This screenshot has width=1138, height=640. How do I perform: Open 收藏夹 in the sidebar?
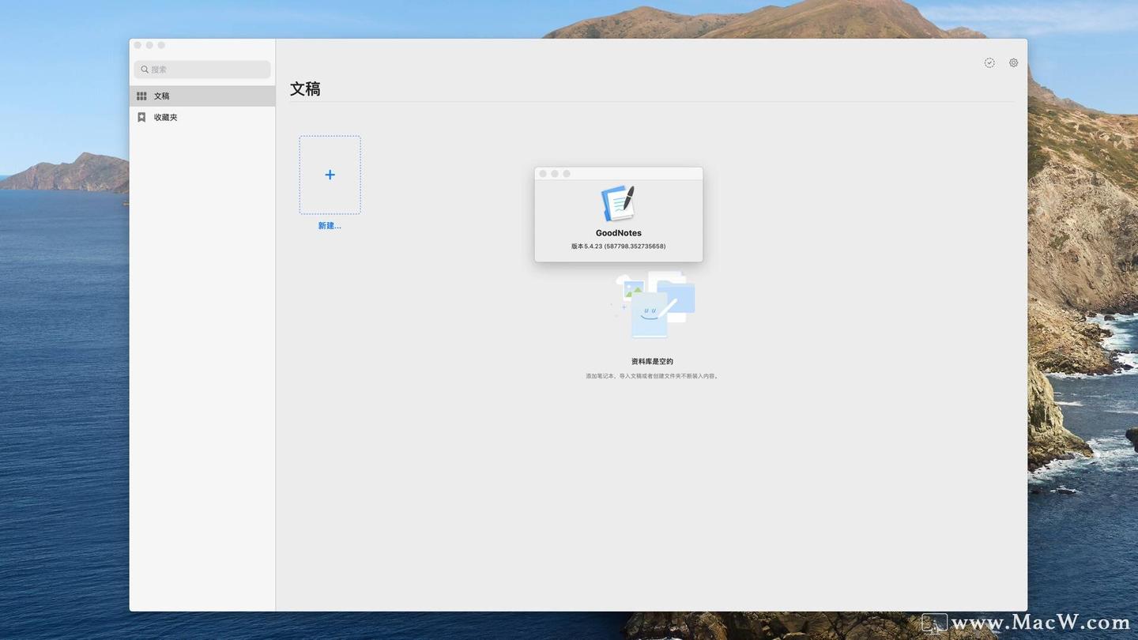coord(202,117)
